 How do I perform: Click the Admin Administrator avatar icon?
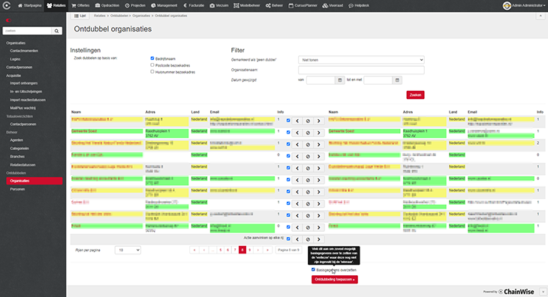point(507,5)
